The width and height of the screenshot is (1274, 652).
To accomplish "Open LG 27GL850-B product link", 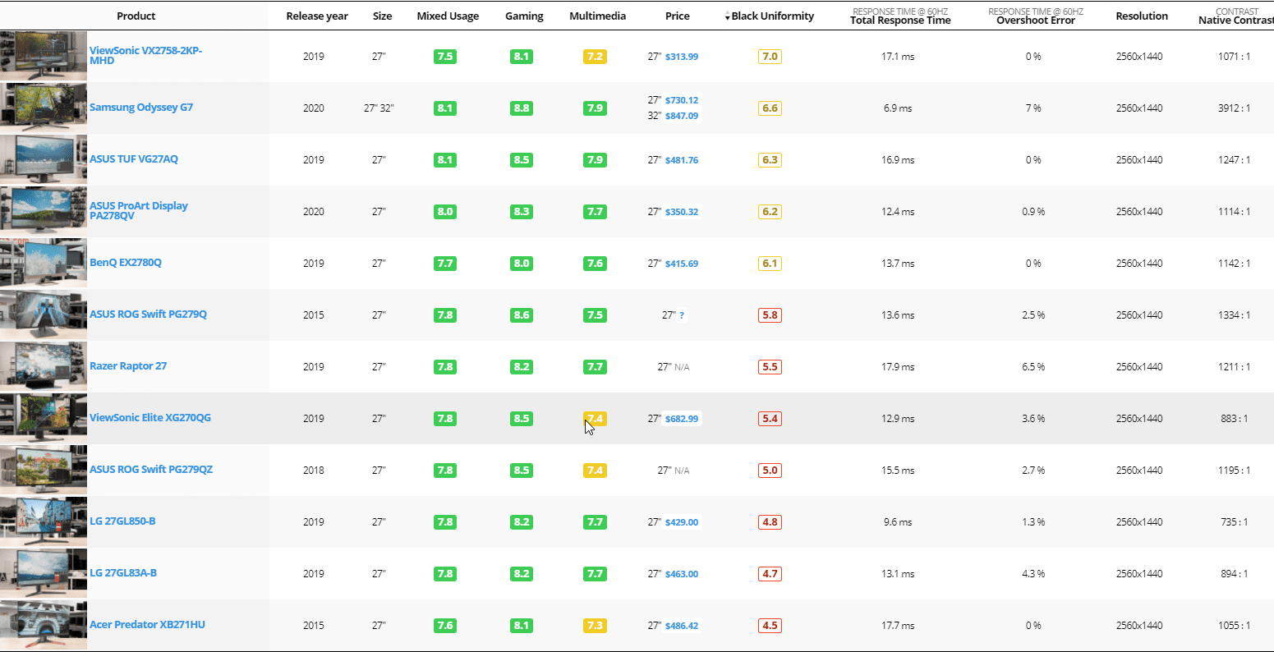I will coord(122,521).
